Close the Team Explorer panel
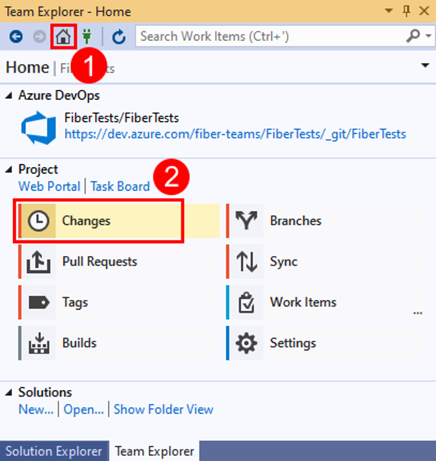Image resolution: width=436 pixels, height=461 pixels. (424, 11)
